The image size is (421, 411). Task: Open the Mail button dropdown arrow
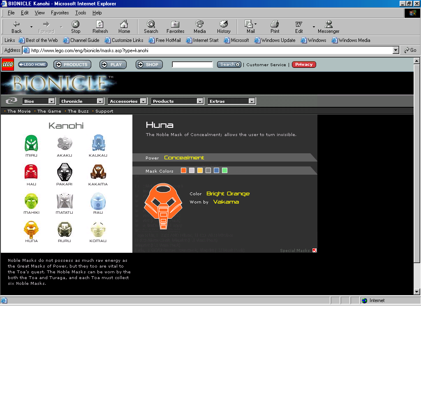point(255,24)
